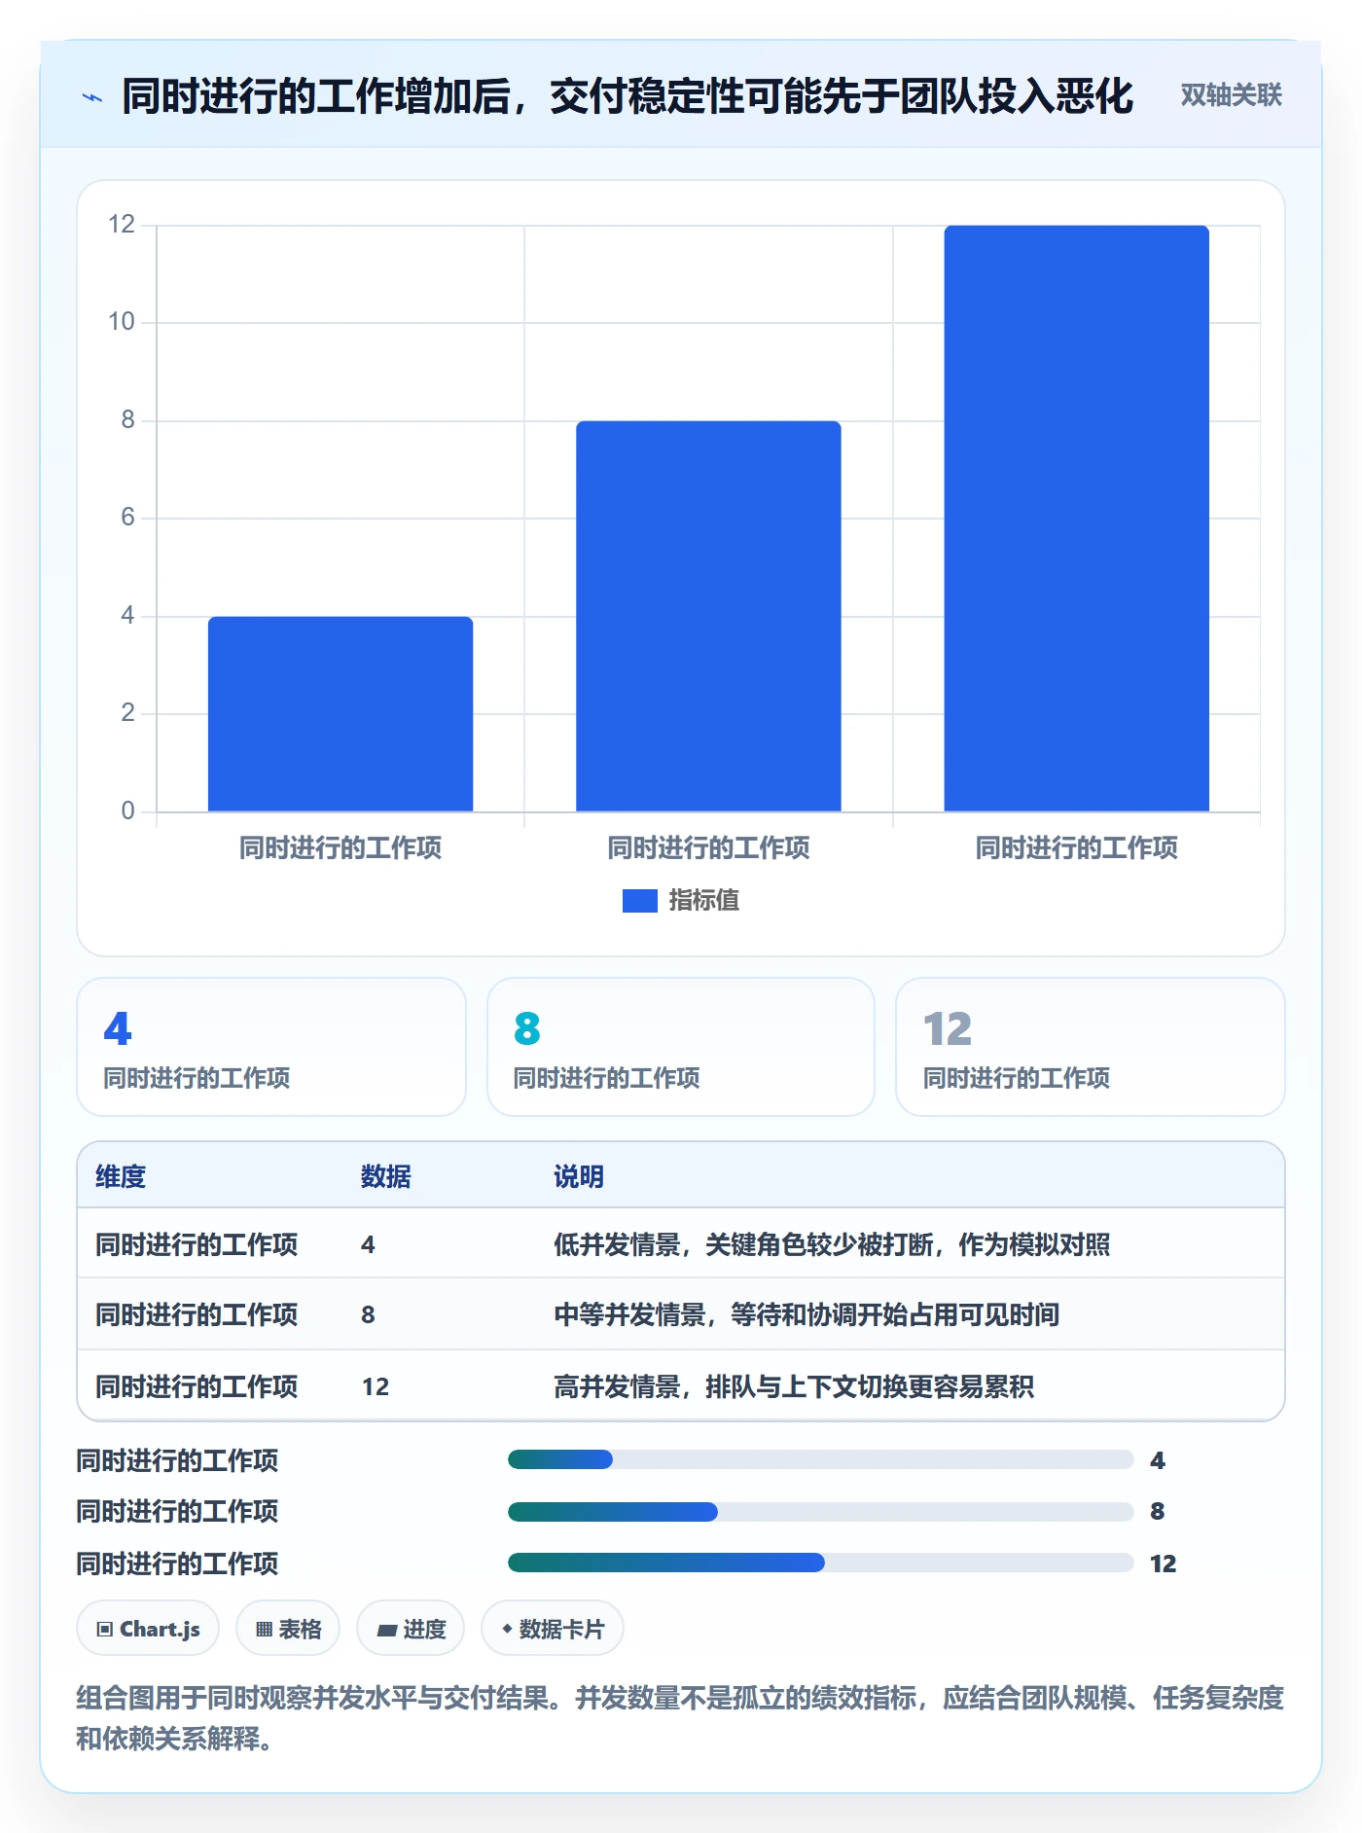Select the 进度 chip

pos(411,1629)
